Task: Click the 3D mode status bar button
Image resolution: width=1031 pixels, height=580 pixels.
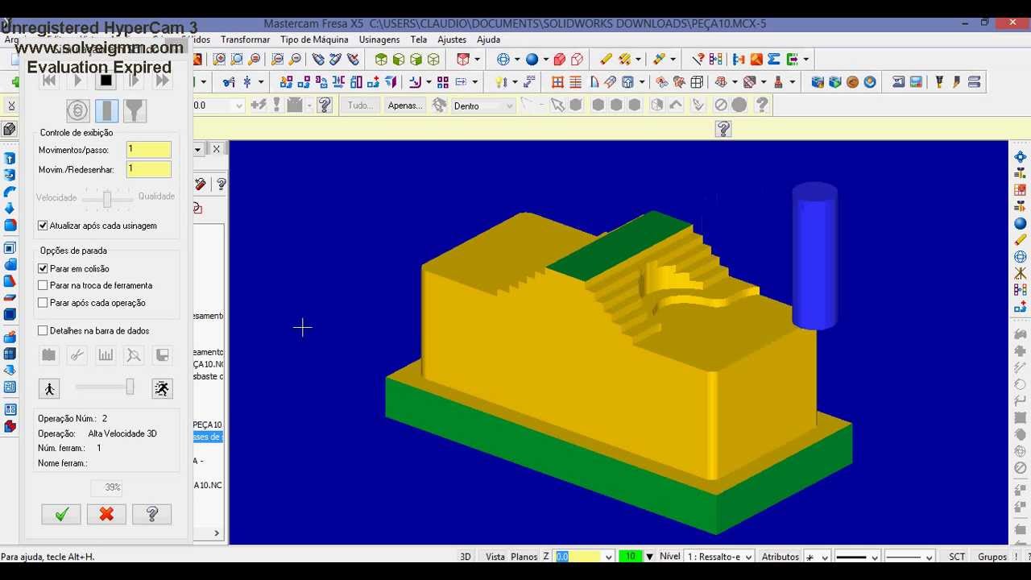Action: [x=466, y=557]
